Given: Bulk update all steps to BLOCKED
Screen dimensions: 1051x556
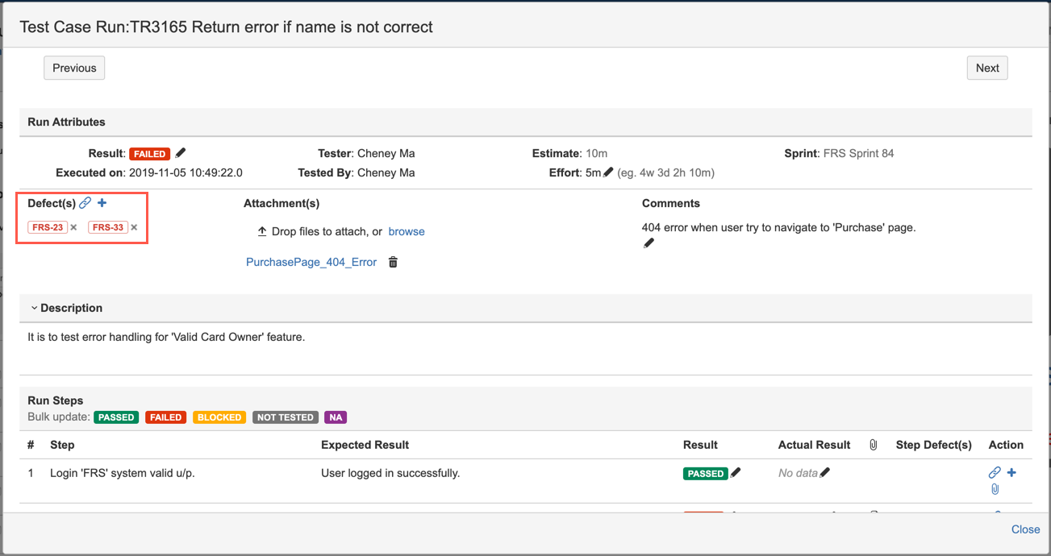Looking at the screenshot, I should click(x=219, y=417).
